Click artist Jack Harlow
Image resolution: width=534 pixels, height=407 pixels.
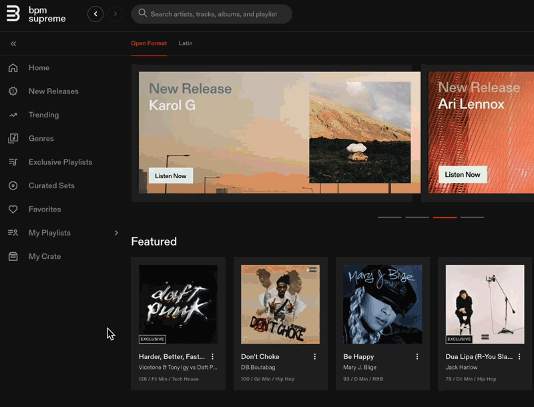click(x=461, y=368)
